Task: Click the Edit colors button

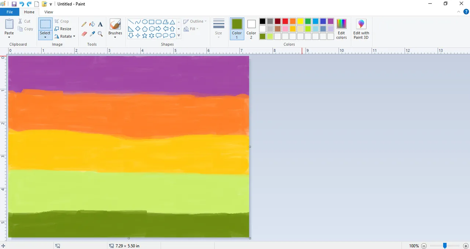Action: coord(341,29)
